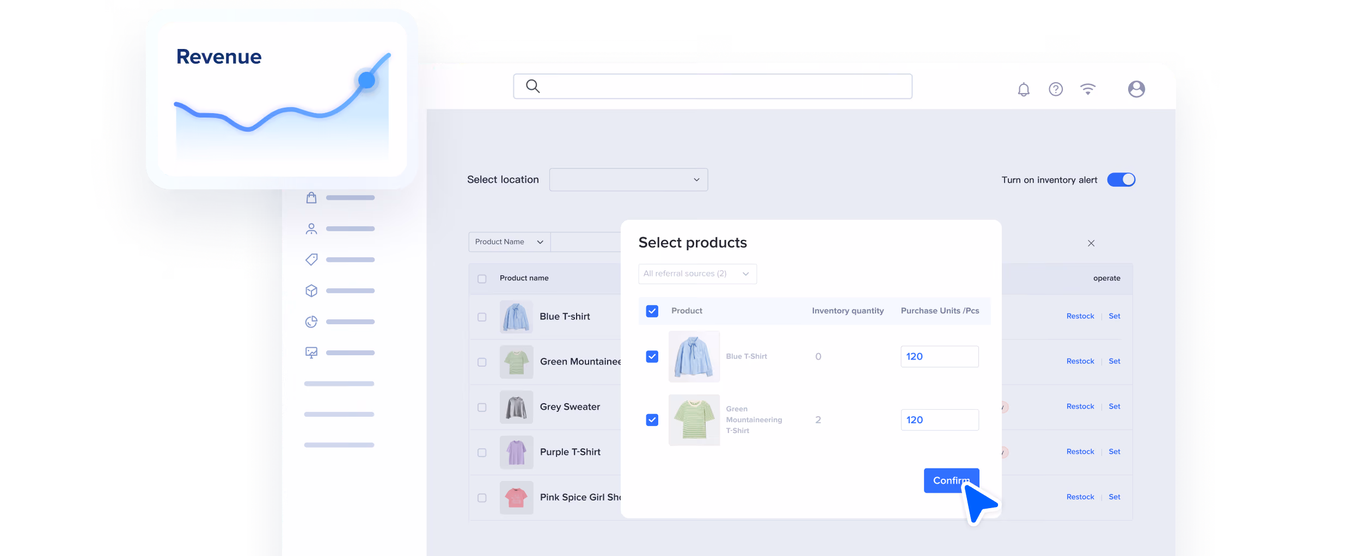1347x556 pixels.
Task: Click Restock for Pink Spice Girl row
Action: [x=1080, y=497]
